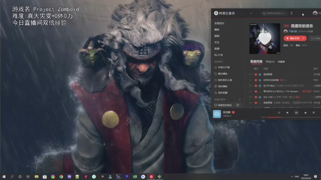Add all songs to queue with the plus
Screen dimensions: 321x180
[304, 38]
